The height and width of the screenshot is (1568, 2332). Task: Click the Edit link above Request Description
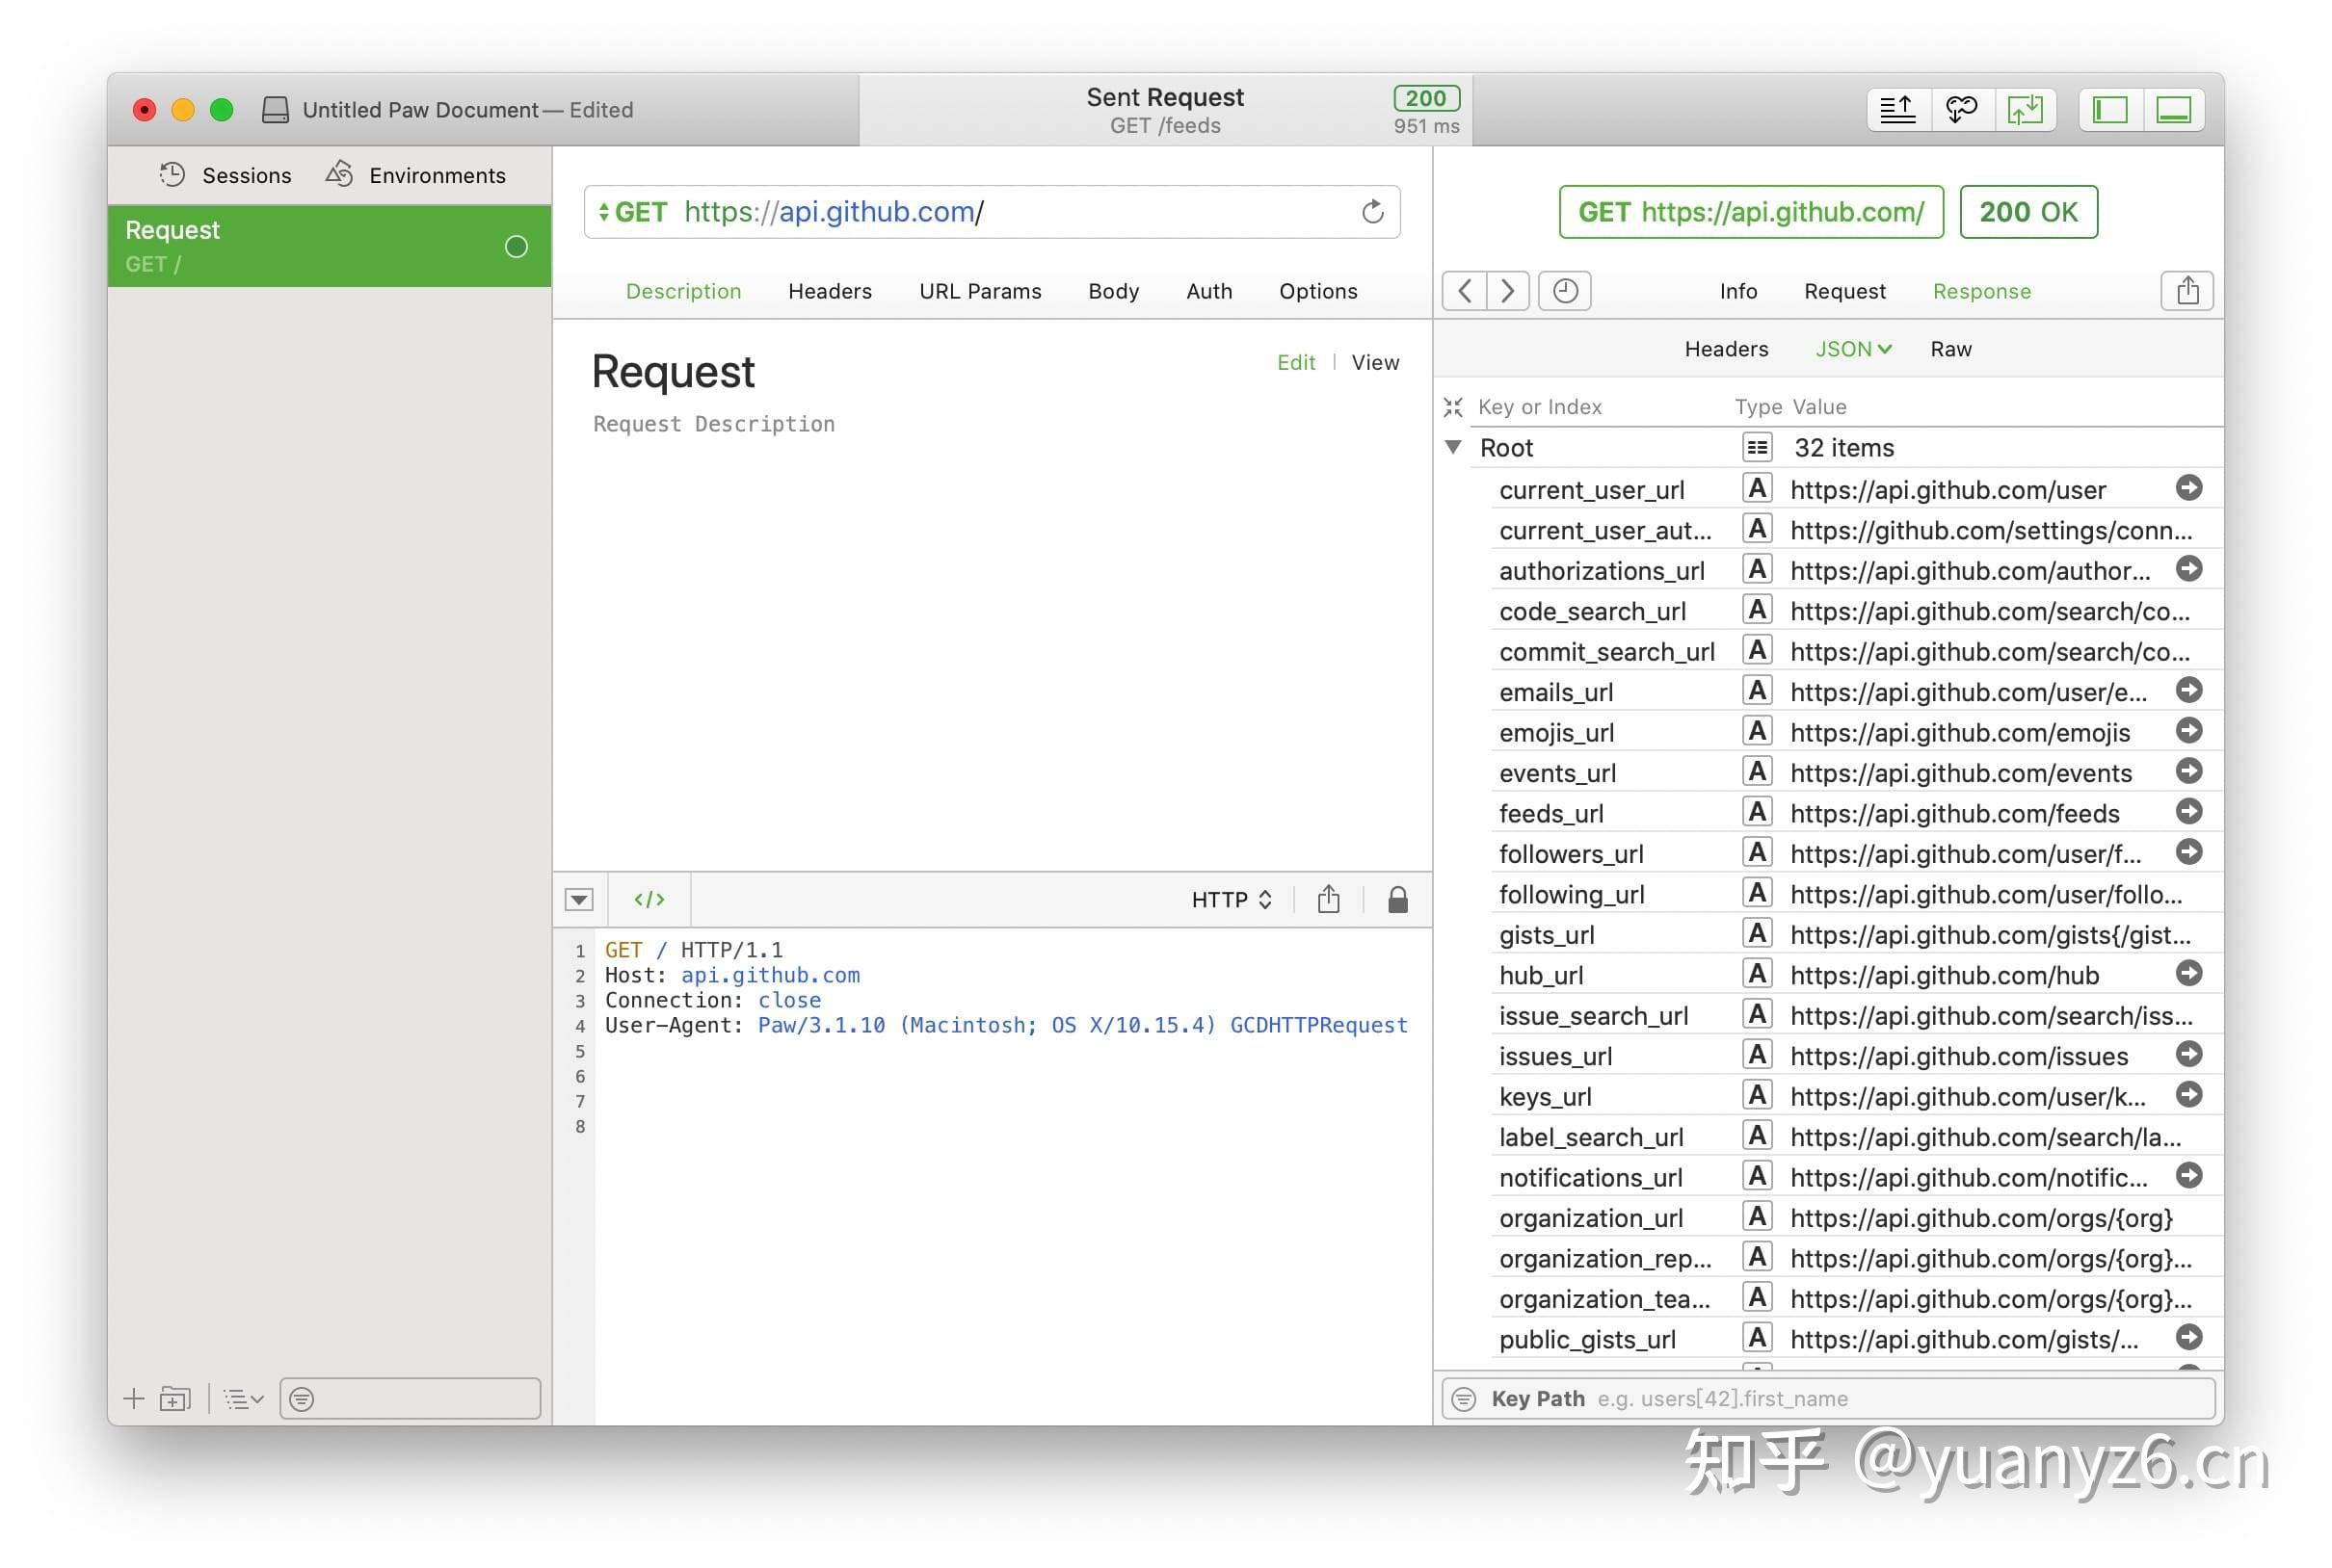1295,362
